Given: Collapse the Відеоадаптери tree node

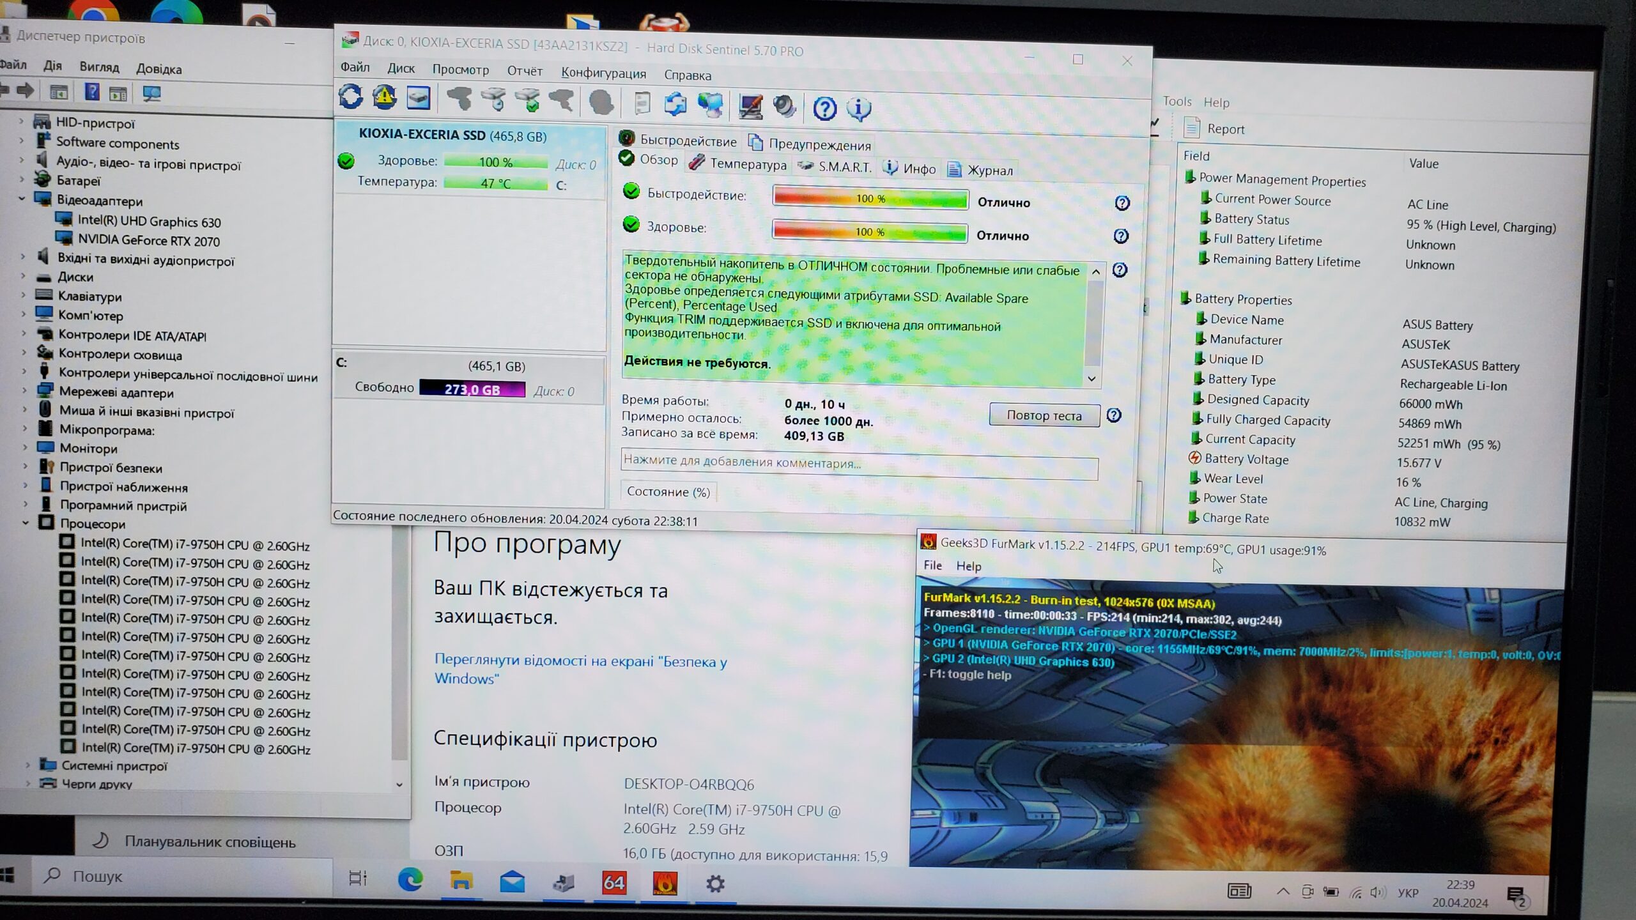Looking at the screenshot, I should click(22, 199).
